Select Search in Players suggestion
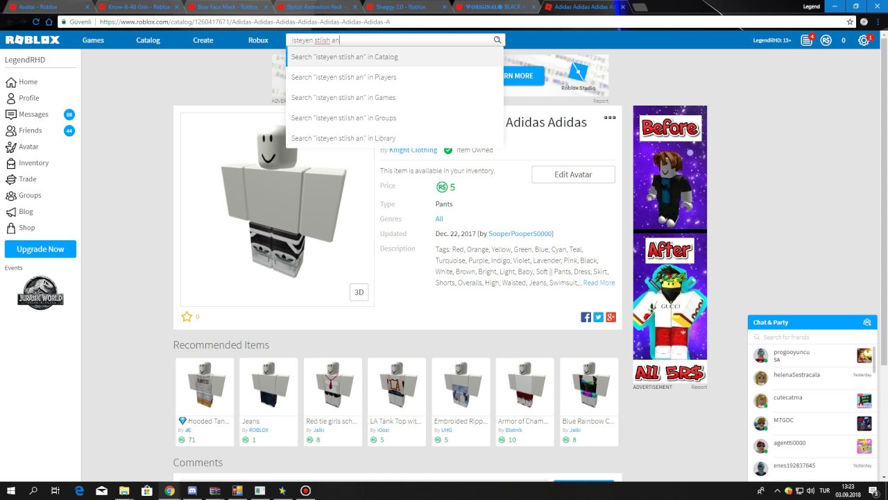The width and height of the screenshot is (888, 500). point(395,77)
